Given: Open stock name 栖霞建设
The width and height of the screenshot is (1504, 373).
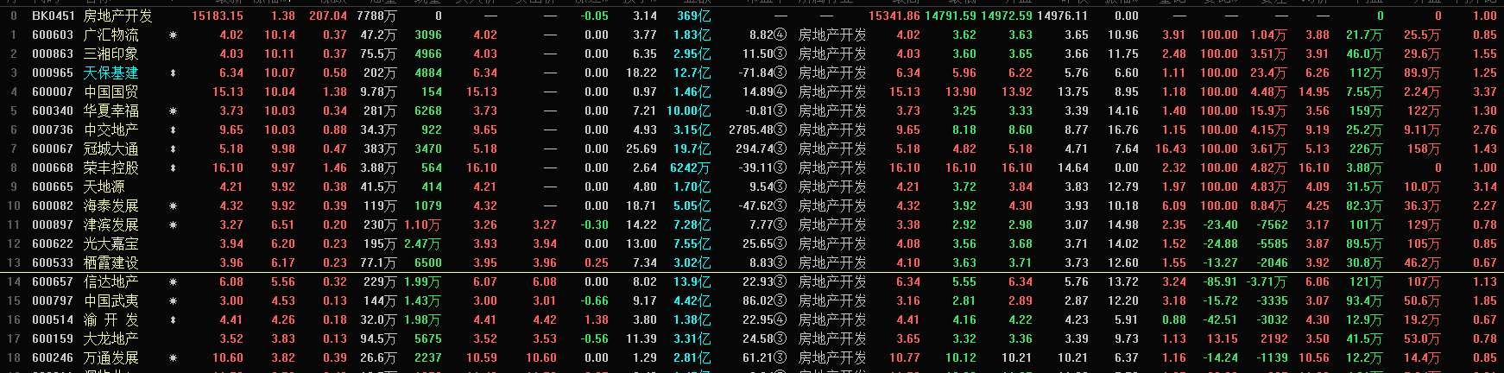Looking at the screenshot, I should [111, 263].
